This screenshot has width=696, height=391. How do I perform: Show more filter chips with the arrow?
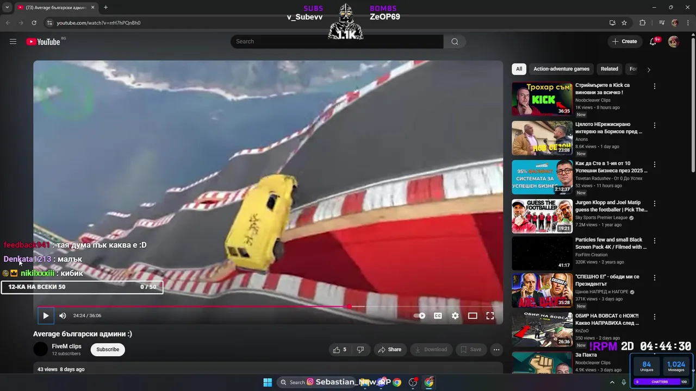tap(648, 70)
